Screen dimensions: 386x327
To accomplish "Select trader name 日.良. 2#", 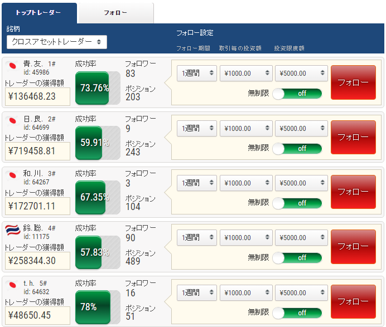I will coord(40,119).
